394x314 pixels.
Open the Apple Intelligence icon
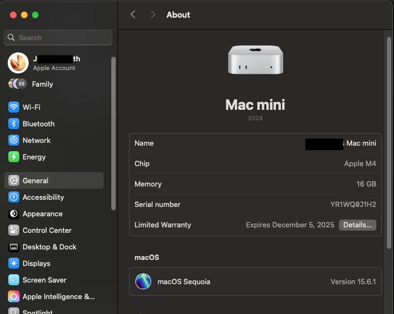(14, 297)
